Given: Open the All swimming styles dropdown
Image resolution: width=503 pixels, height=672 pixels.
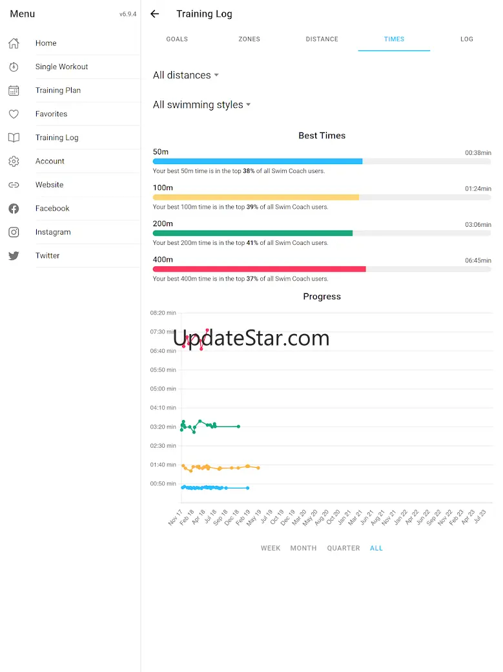Looking at the screenshot, I should point(201,105).
